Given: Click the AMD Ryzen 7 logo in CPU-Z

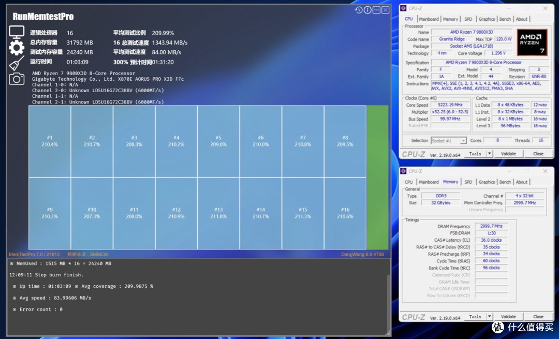Looking at the screenshot, I should [x=532, y=42].
